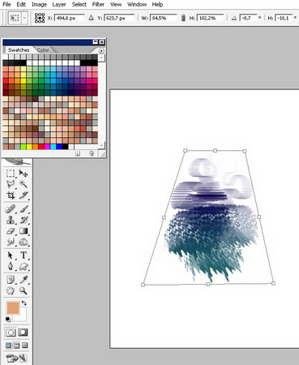Click the X position field
Screen dimensions: 299x365
tap(69, 18)
